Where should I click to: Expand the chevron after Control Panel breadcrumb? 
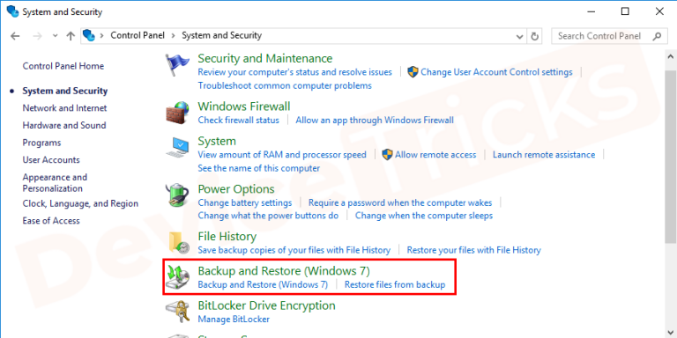(173, 36)
